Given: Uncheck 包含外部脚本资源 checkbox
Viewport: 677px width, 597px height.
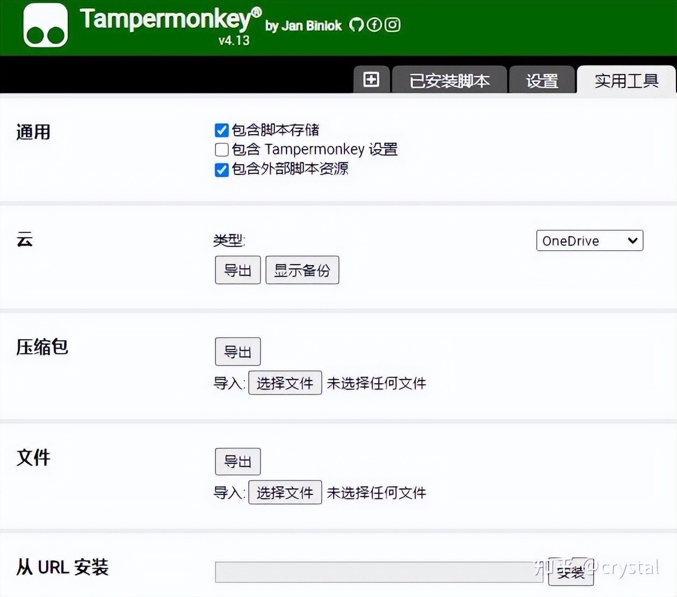Looking at the screenshot, I should pos(221,169).
